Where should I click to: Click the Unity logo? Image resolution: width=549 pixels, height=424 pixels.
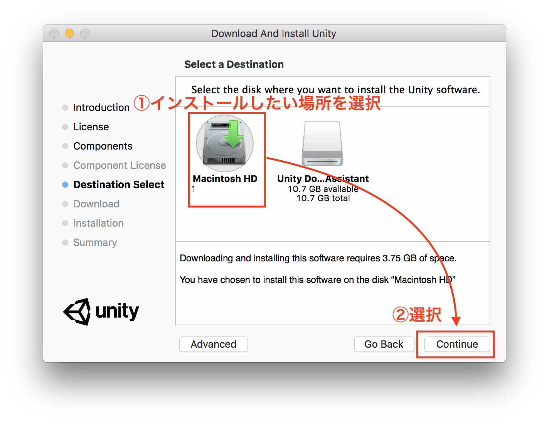pyautogui.click(x=101, y=311)
